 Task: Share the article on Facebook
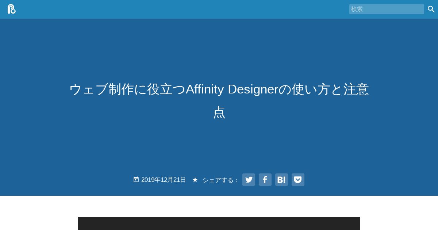point(265,180)
